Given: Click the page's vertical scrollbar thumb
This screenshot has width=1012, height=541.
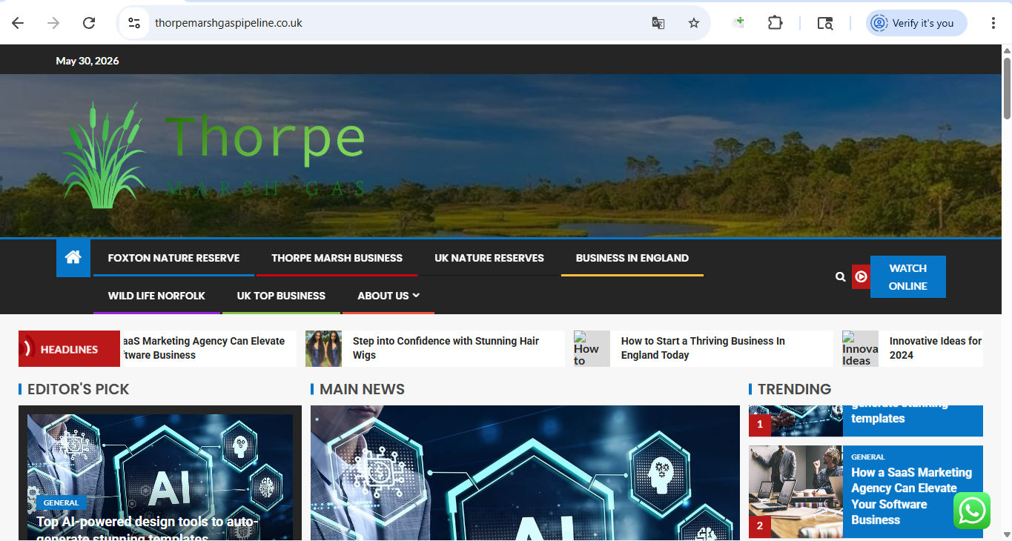Looking at the screenshot, I should click(x=1007, y=87).
